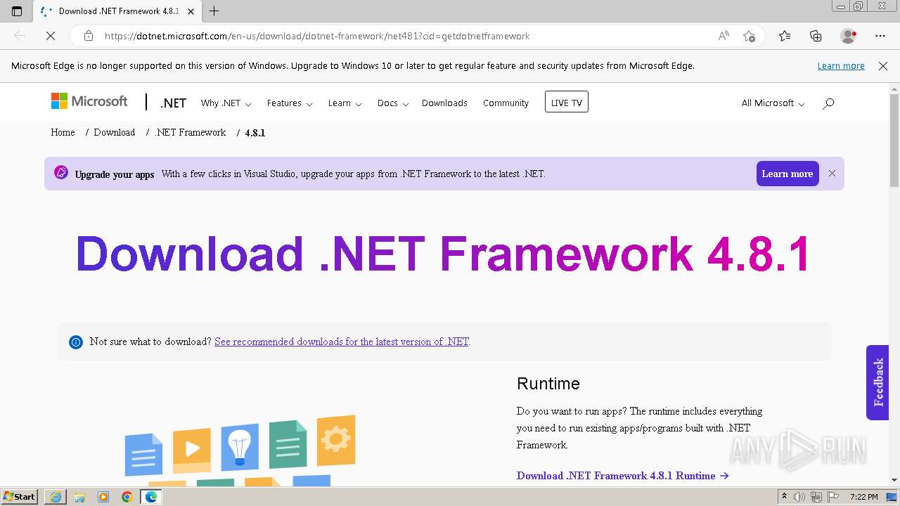Screen dimensions: 900x506
Task: Click the 4.8.1 breadcrumb text
Action: [255, 133]
